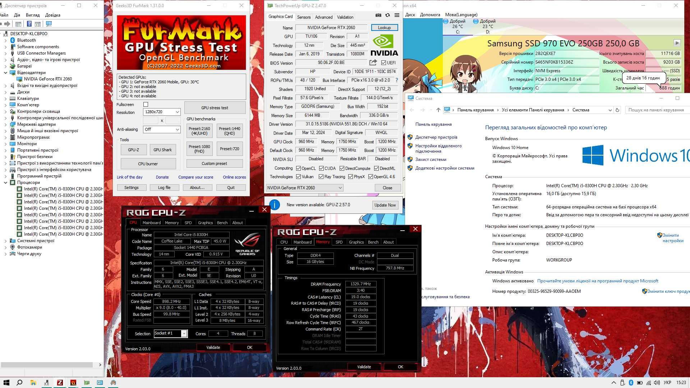The height and width of the screenshot is (388, 690).
Task: Toggle the DirectML checkbox
Action: (x=376, y=168)
